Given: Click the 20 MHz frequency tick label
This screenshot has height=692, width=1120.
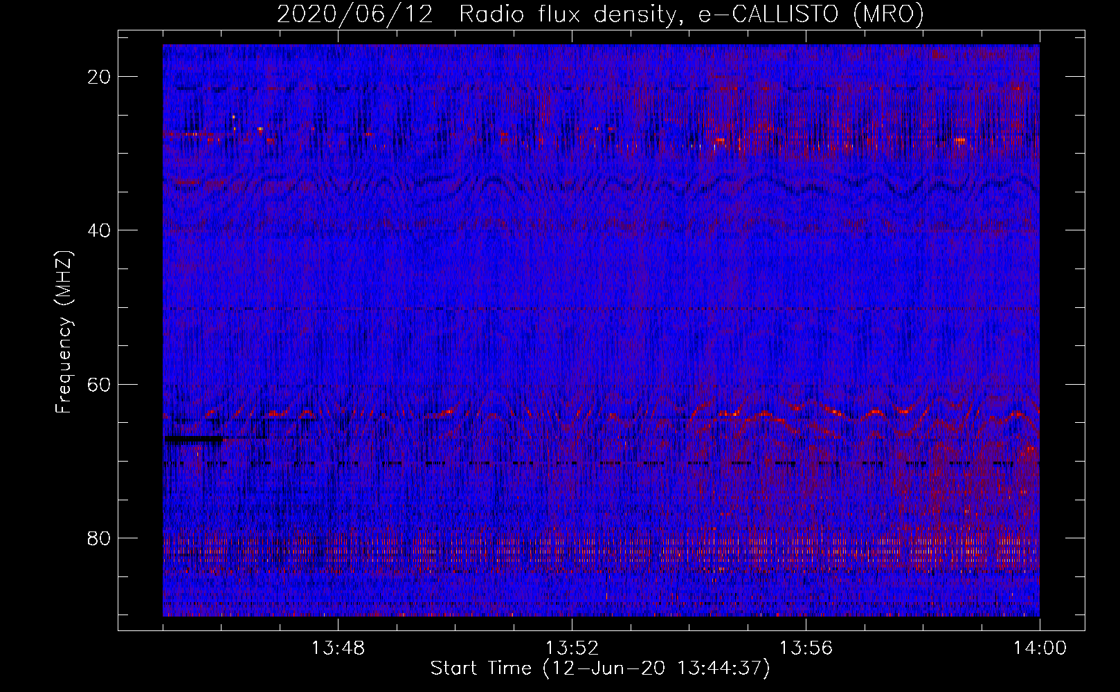Looking at the screenshot, I should click(100, 77).
